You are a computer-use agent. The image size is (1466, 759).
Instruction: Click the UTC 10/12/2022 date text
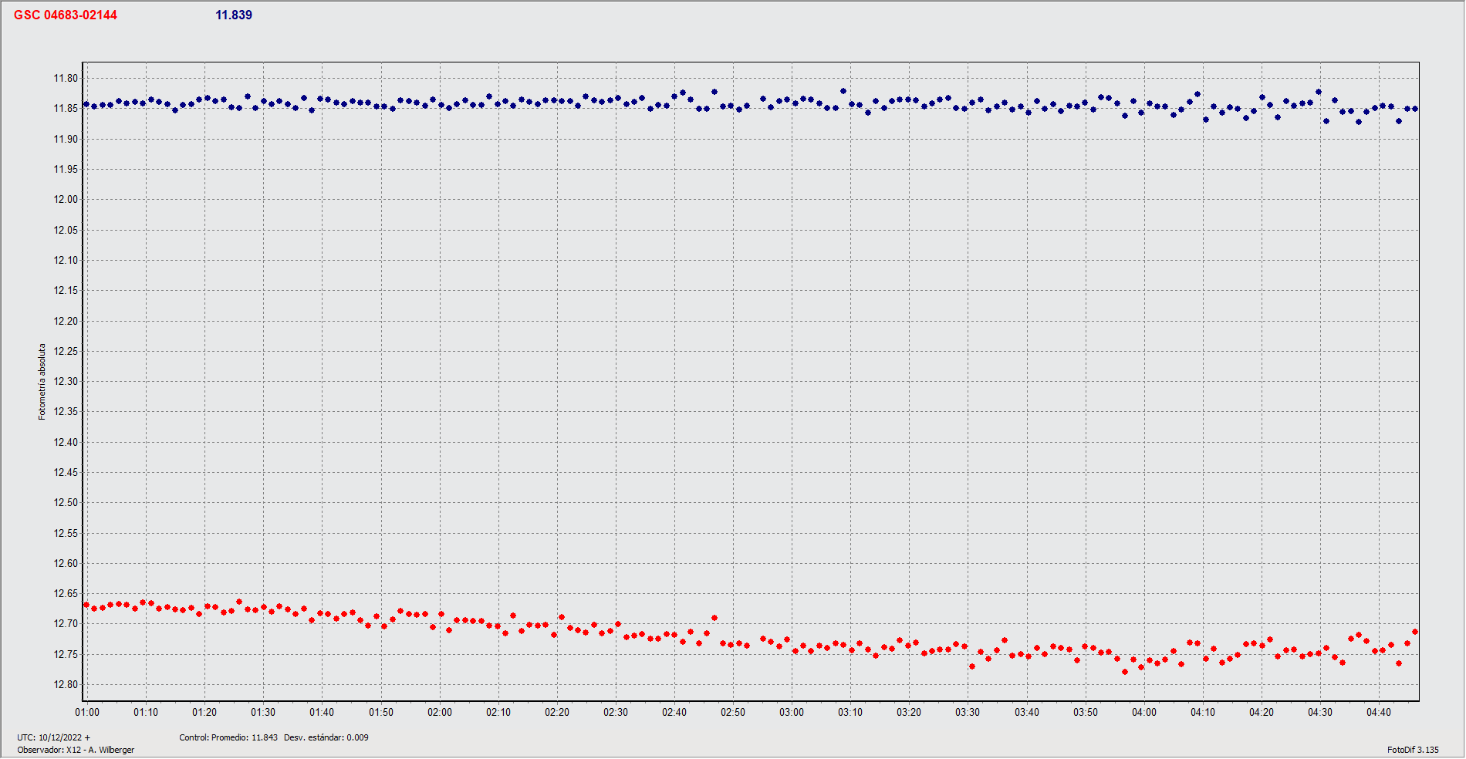pyautogui.click(x=54, y=737)
